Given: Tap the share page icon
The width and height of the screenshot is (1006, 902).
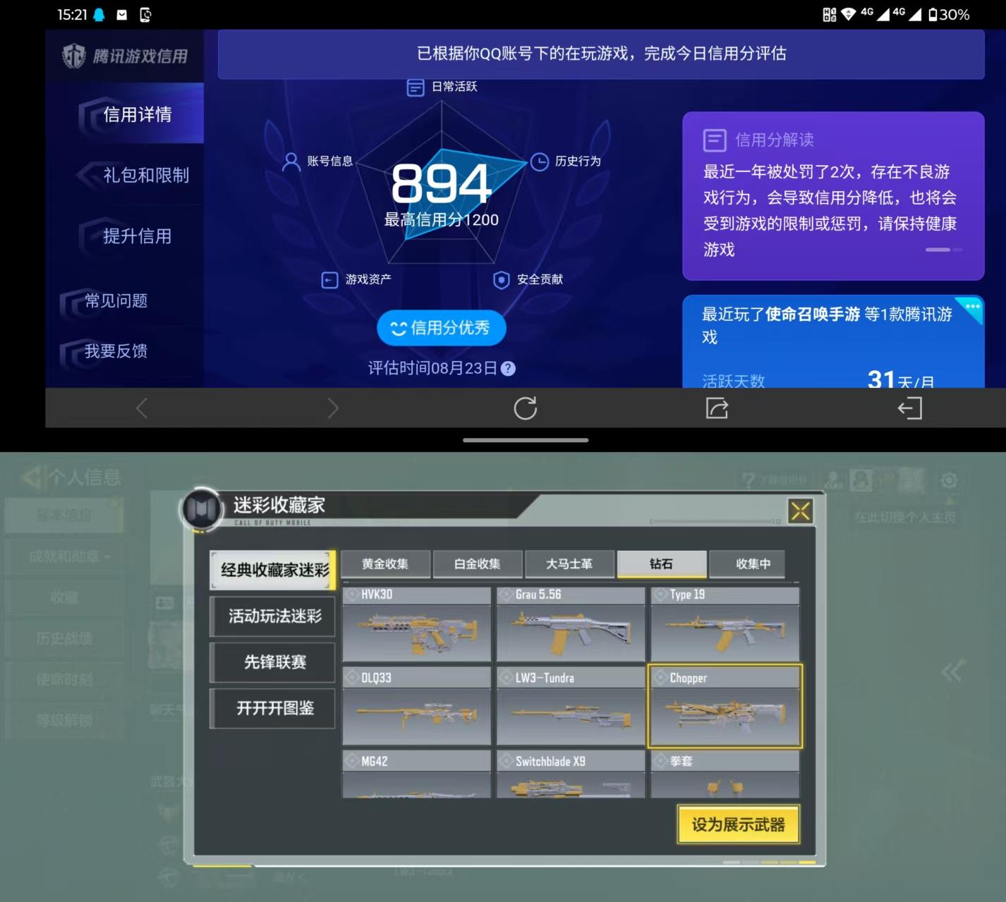Looking at the screenshot, I should click(x=717, y=408).
